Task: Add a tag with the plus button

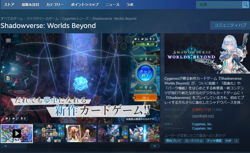Action: (236, 141)
